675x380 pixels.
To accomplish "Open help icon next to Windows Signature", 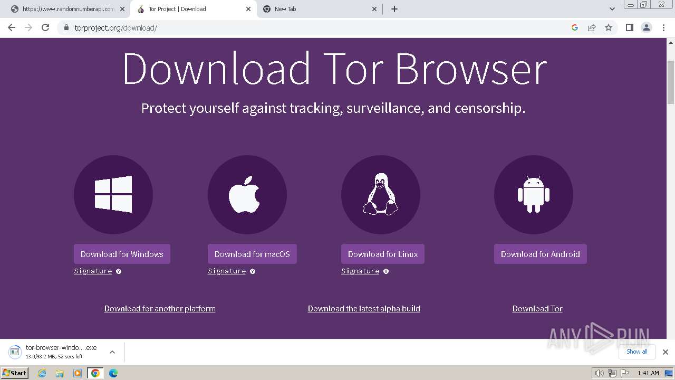I will click(119, 271).
